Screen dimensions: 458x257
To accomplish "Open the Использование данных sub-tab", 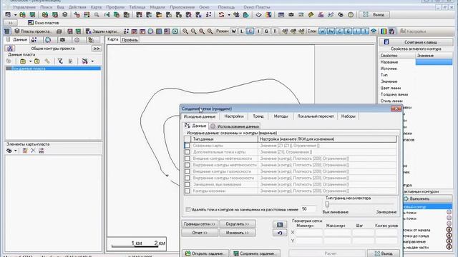I will click(235, 126).
